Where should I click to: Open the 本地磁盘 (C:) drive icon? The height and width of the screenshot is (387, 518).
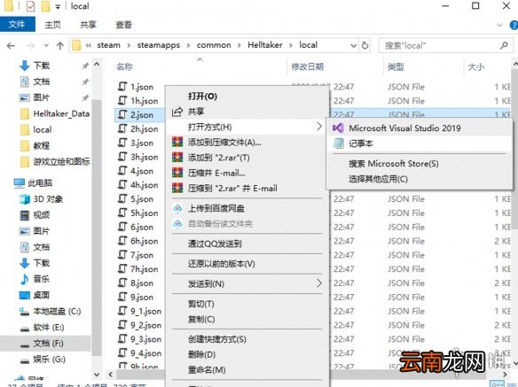(x=25, y=311)
